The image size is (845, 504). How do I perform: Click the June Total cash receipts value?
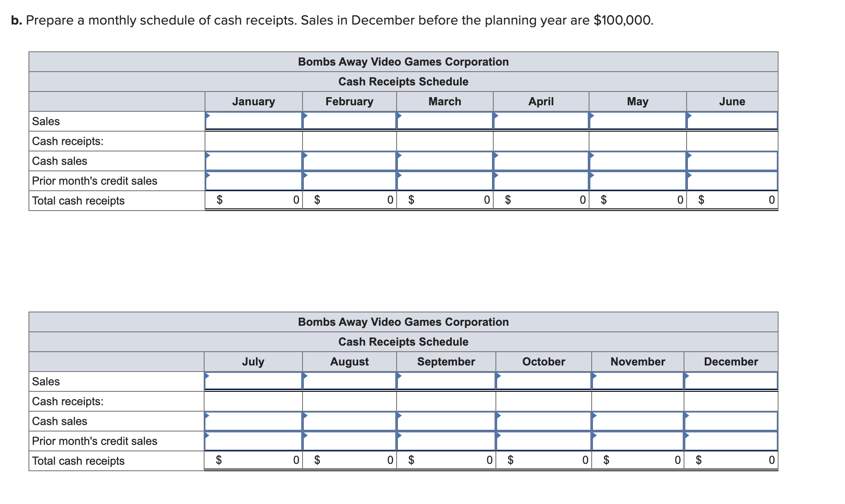[x=732, y=200]
